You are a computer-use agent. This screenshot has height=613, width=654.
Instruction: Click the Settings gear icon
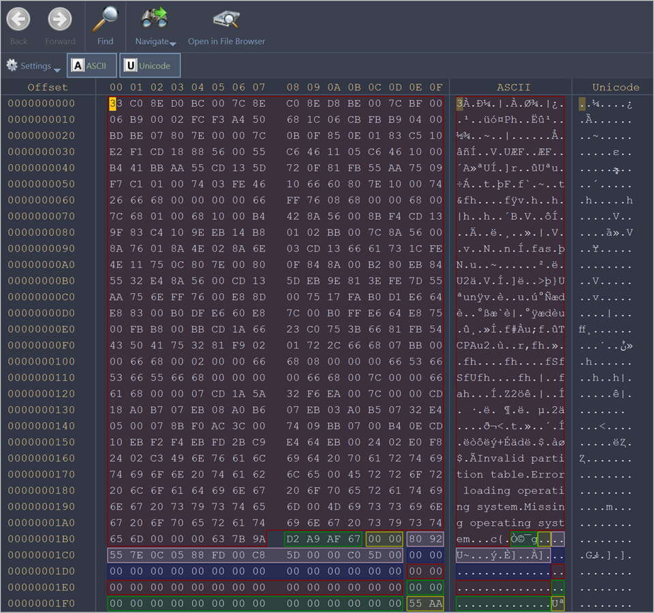click(12, 65)
